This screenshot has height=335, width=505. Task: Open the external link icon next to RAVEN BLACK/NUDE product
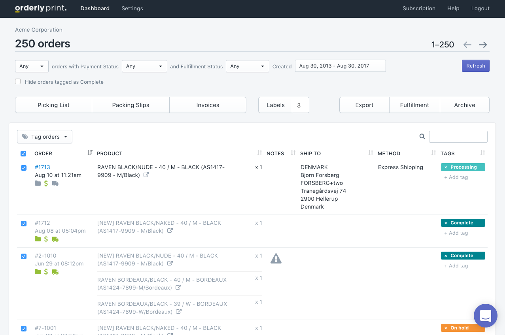tap(146, 175)
